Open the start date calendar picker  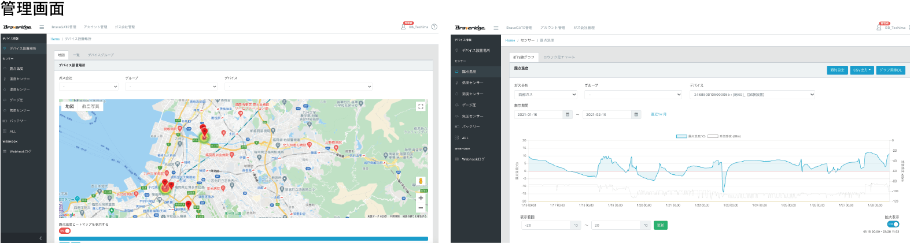567,114
